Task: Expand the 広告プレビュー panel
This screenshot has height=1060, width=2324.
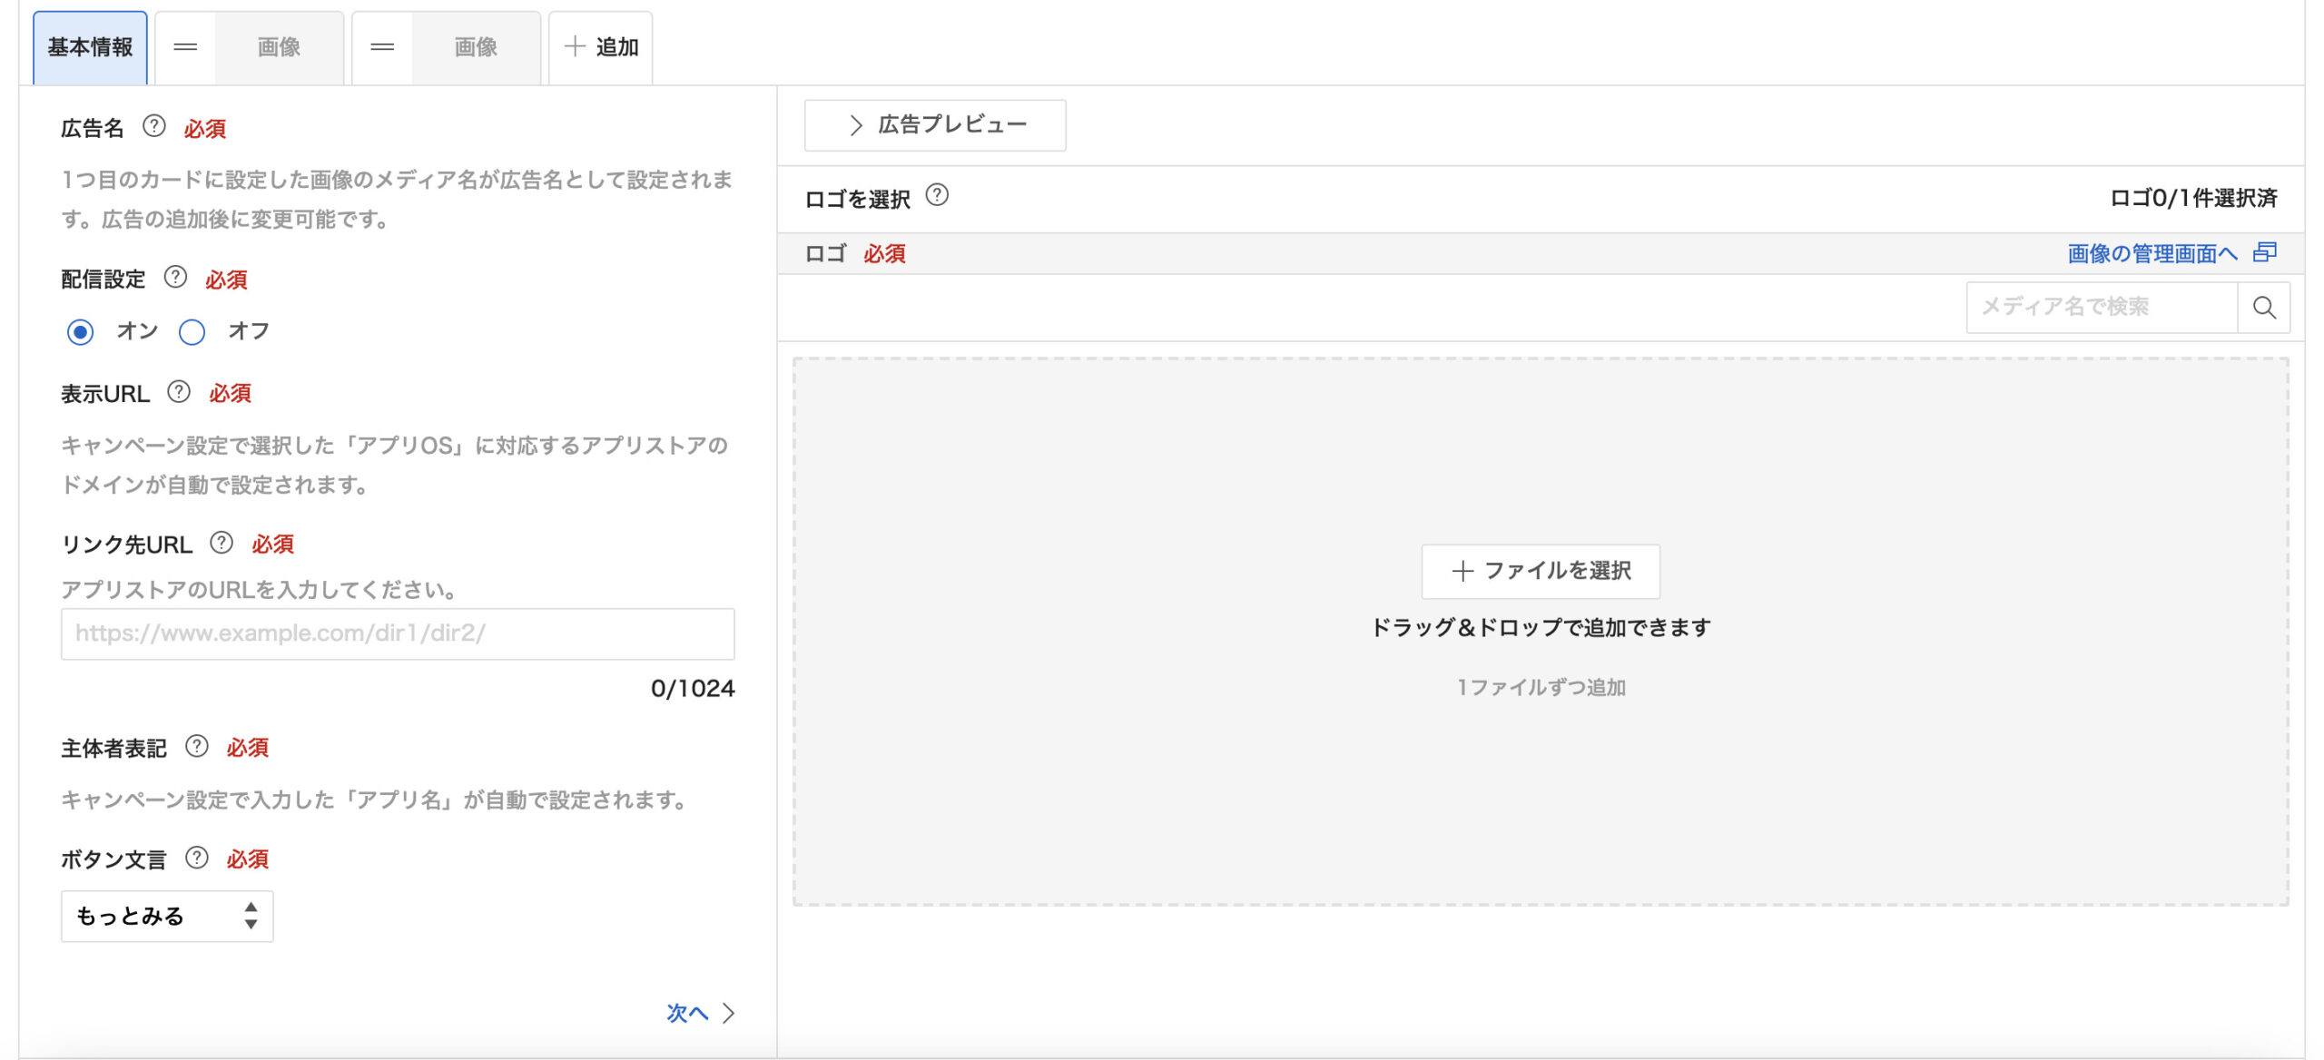Action: tap(934, 124)
